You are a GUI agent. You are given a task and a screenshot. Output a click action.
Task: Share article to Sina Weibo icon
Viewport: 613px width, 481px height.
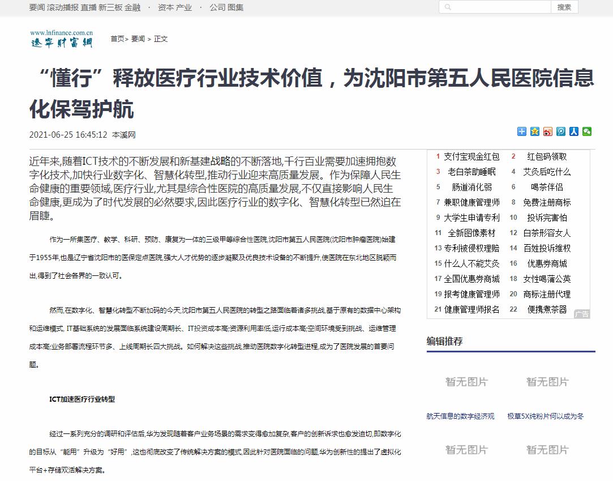[x=548, y=131]
